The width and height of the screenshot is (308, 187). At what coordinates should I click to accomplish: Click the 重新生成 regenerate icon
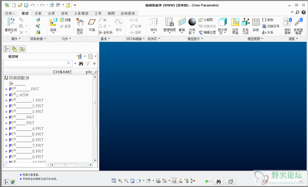click(x=11, y=22)
